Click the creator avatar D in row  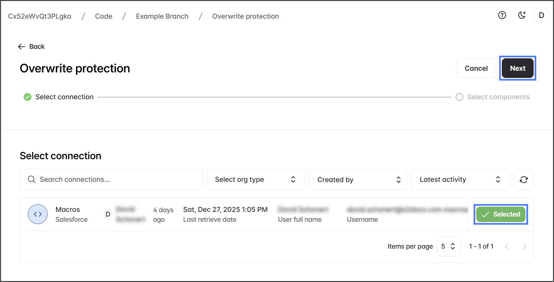(108, 214)
